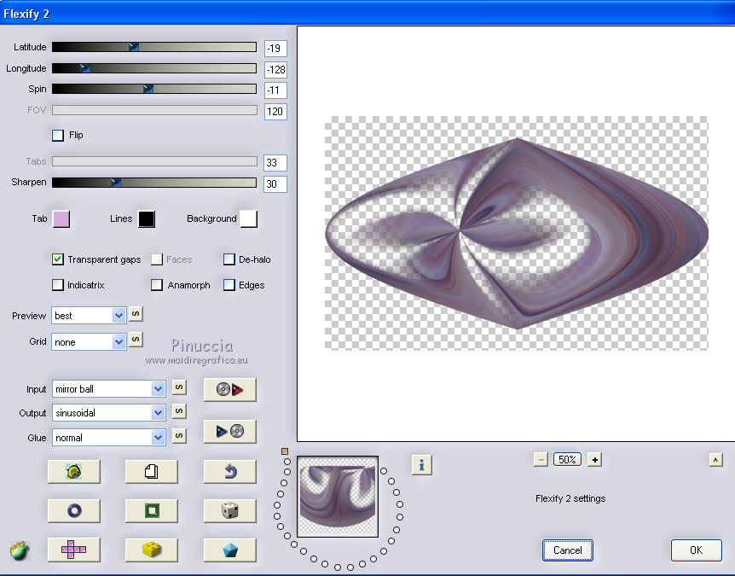Click the Sharpen value field

[275, 183]
